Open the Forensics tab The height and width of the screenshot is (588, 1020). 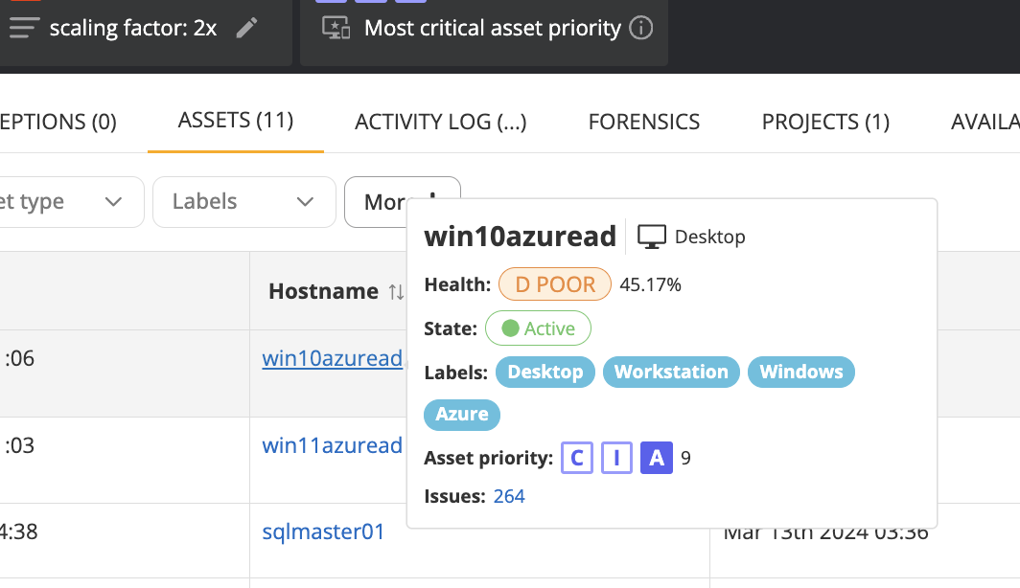click(644, 123)
